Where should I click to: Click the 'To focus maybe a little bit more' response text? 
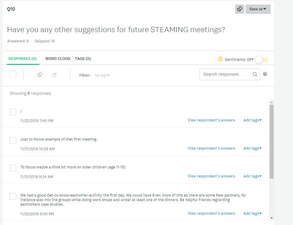point(73,167)
